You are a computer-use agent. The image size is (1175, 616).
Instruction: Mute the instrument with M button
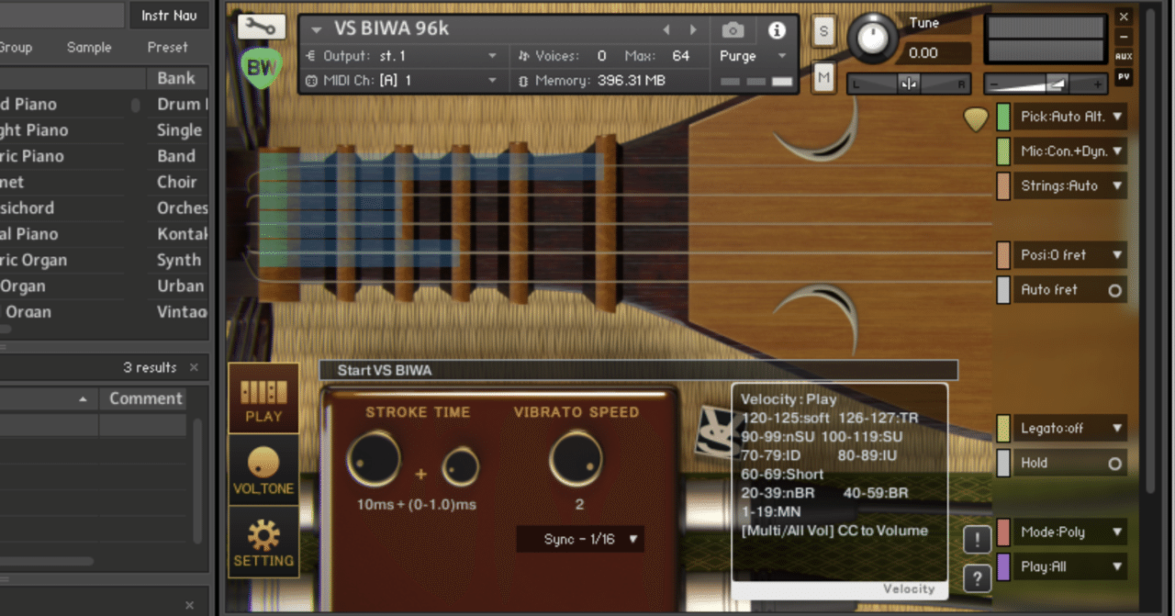[823, 78]
